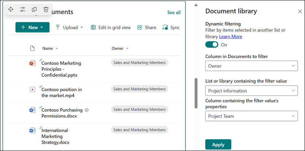305x151 pixels.
Task: Click the move web part icon
Action: click(x=11, y=9)
